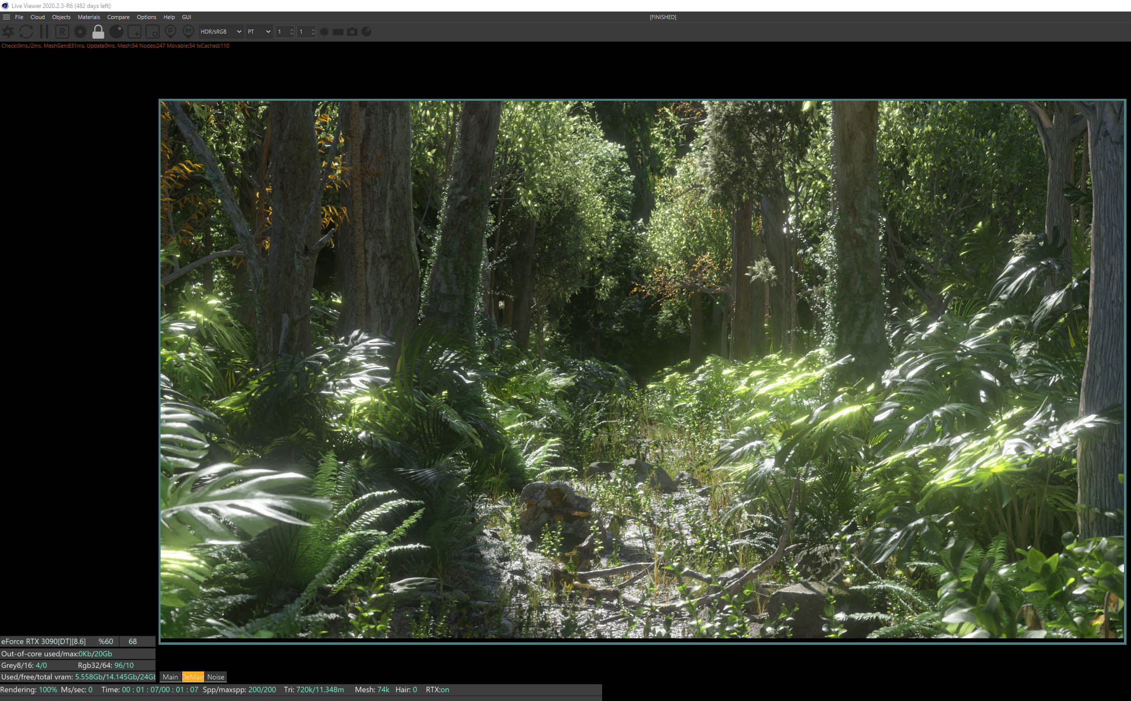Click the pick material 'M' pin icon
Image resolution: width=1131 pixels, height=701 pixels.
188,32
